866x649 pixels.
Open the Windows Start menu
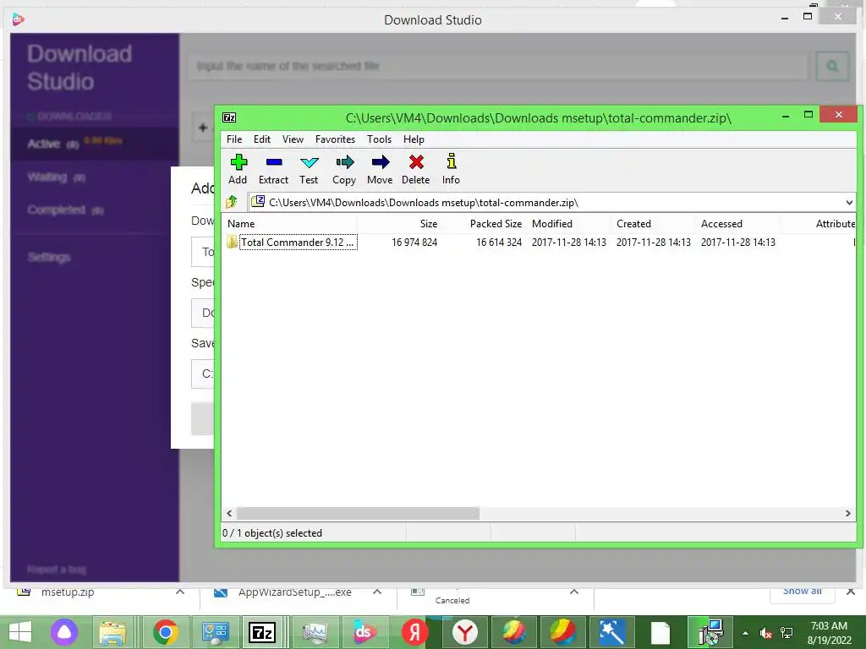click(20, 632)
